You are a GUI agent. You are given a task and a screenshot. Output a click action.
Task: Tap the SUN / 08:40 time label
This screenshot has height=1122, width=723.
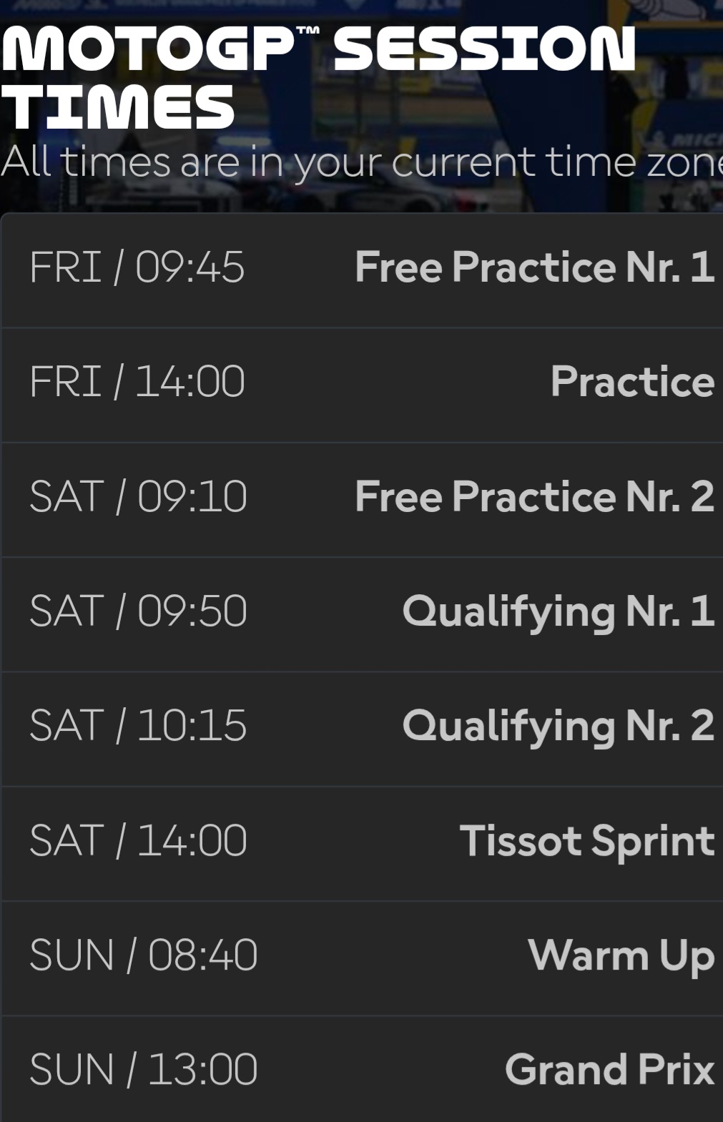[x=143, y=955]
